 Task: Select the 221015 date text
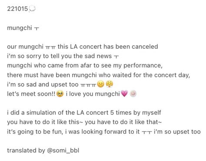click(17, 9)
